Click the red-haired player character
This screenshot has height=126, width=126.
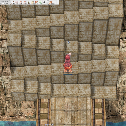click(x=68, y=63)
